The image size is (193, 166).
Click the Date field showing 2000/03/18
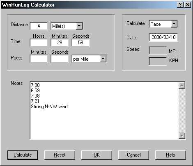pos(163,37)
